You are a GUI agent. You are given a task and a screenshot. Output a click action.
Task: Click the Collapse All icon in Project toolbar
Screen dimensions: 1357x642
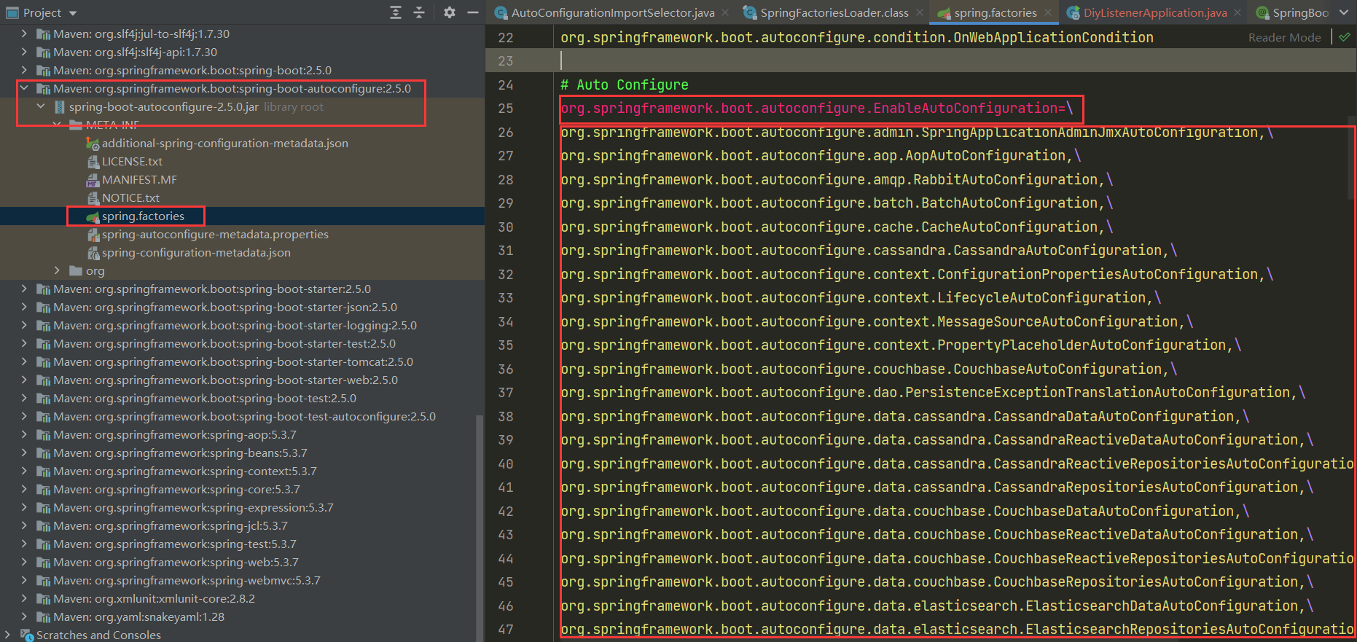tap(419, 12)
